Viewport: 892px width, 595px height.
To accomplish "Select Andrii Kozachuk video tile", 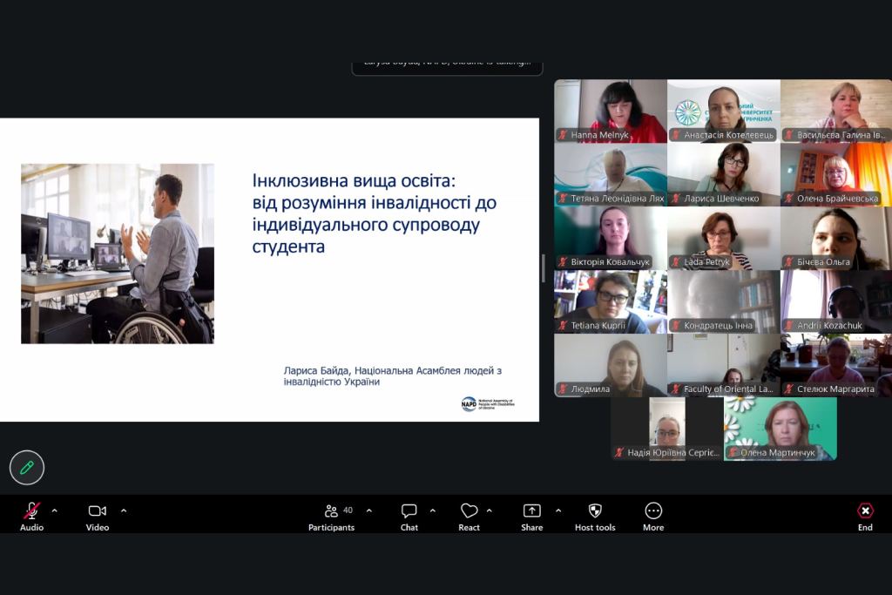I will (836, 302).
